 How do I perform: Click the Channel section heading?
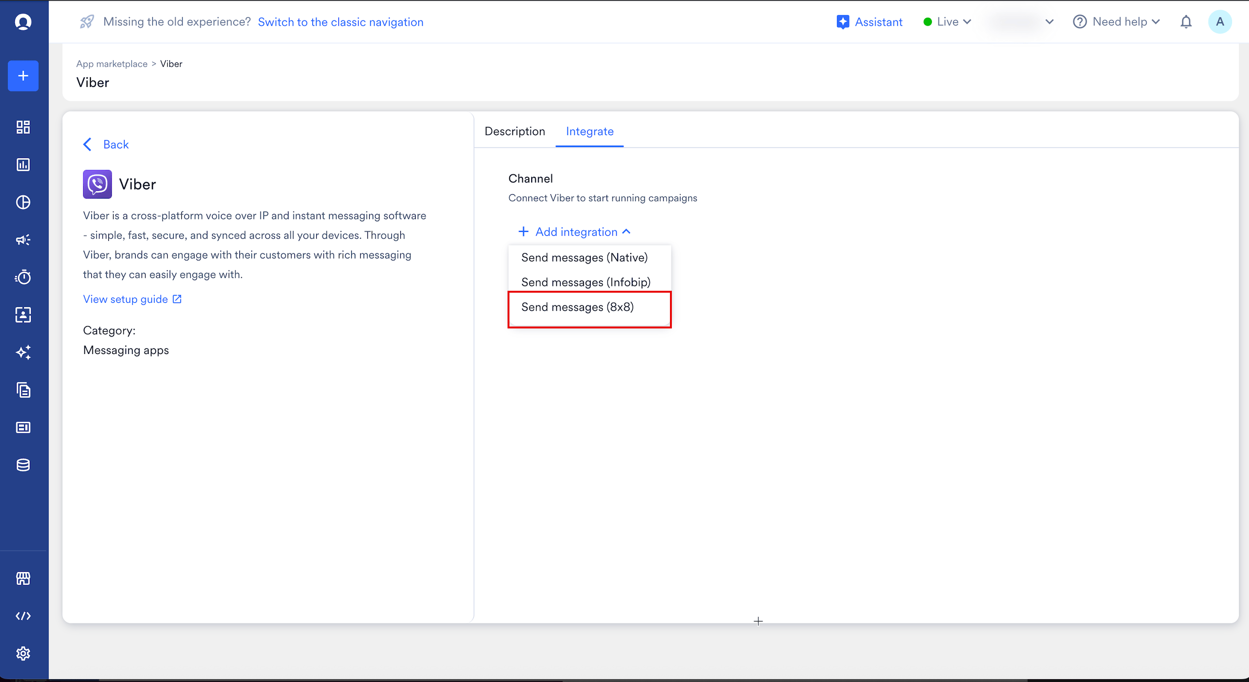(530, 178)
